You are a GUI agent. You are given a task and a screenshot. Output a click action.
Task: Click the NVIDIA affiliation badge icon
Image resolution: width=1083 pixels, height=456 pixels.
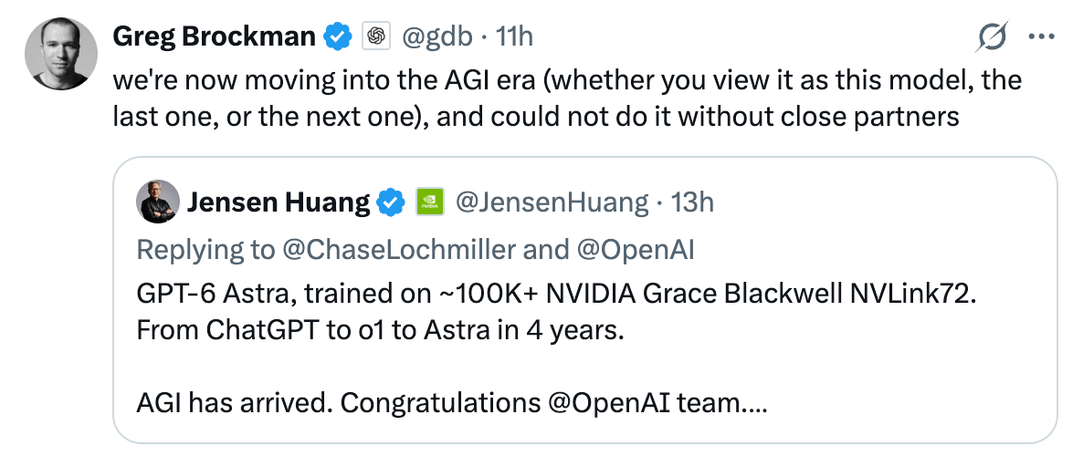[x=429, y=202]
